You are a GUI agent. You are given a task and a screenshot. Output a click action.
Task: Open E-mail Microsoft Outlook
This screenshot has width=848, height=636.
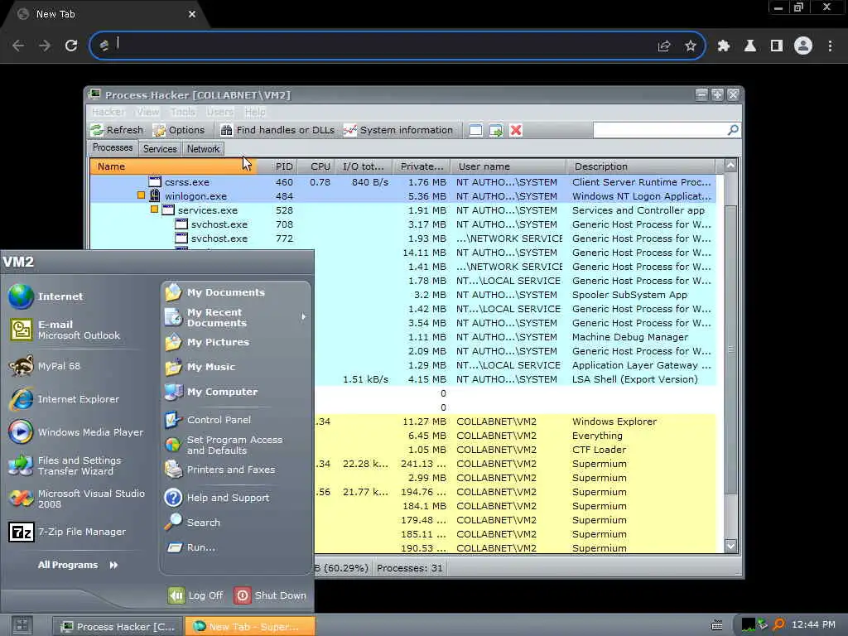(65, 330)
